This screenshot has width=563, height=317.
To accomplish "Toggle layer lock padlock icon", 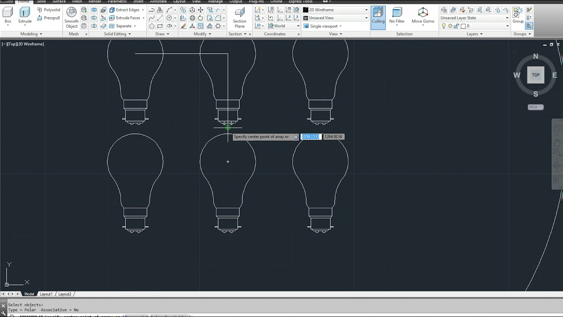I will pos(456,26).
